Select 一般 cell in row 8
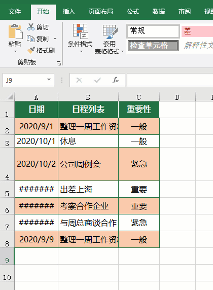 click(139, 239)
